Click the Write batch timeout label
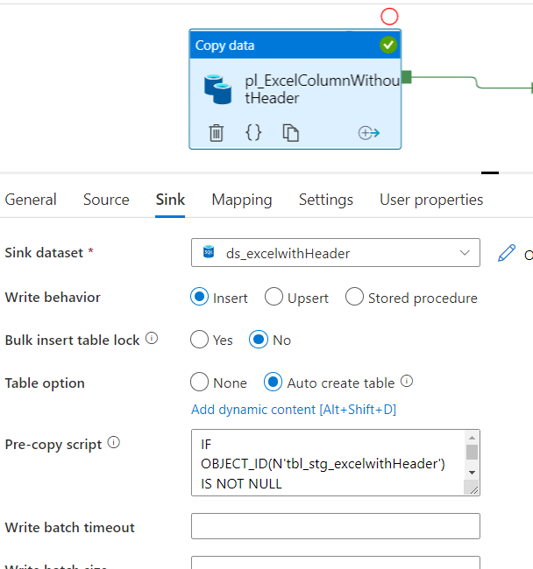The height and width of the screenshot is (569, 533). tap(70, 527)
